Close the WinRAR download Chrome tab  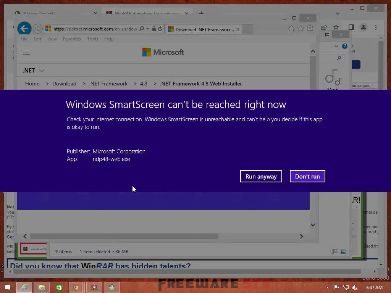(x=186, y=13)
